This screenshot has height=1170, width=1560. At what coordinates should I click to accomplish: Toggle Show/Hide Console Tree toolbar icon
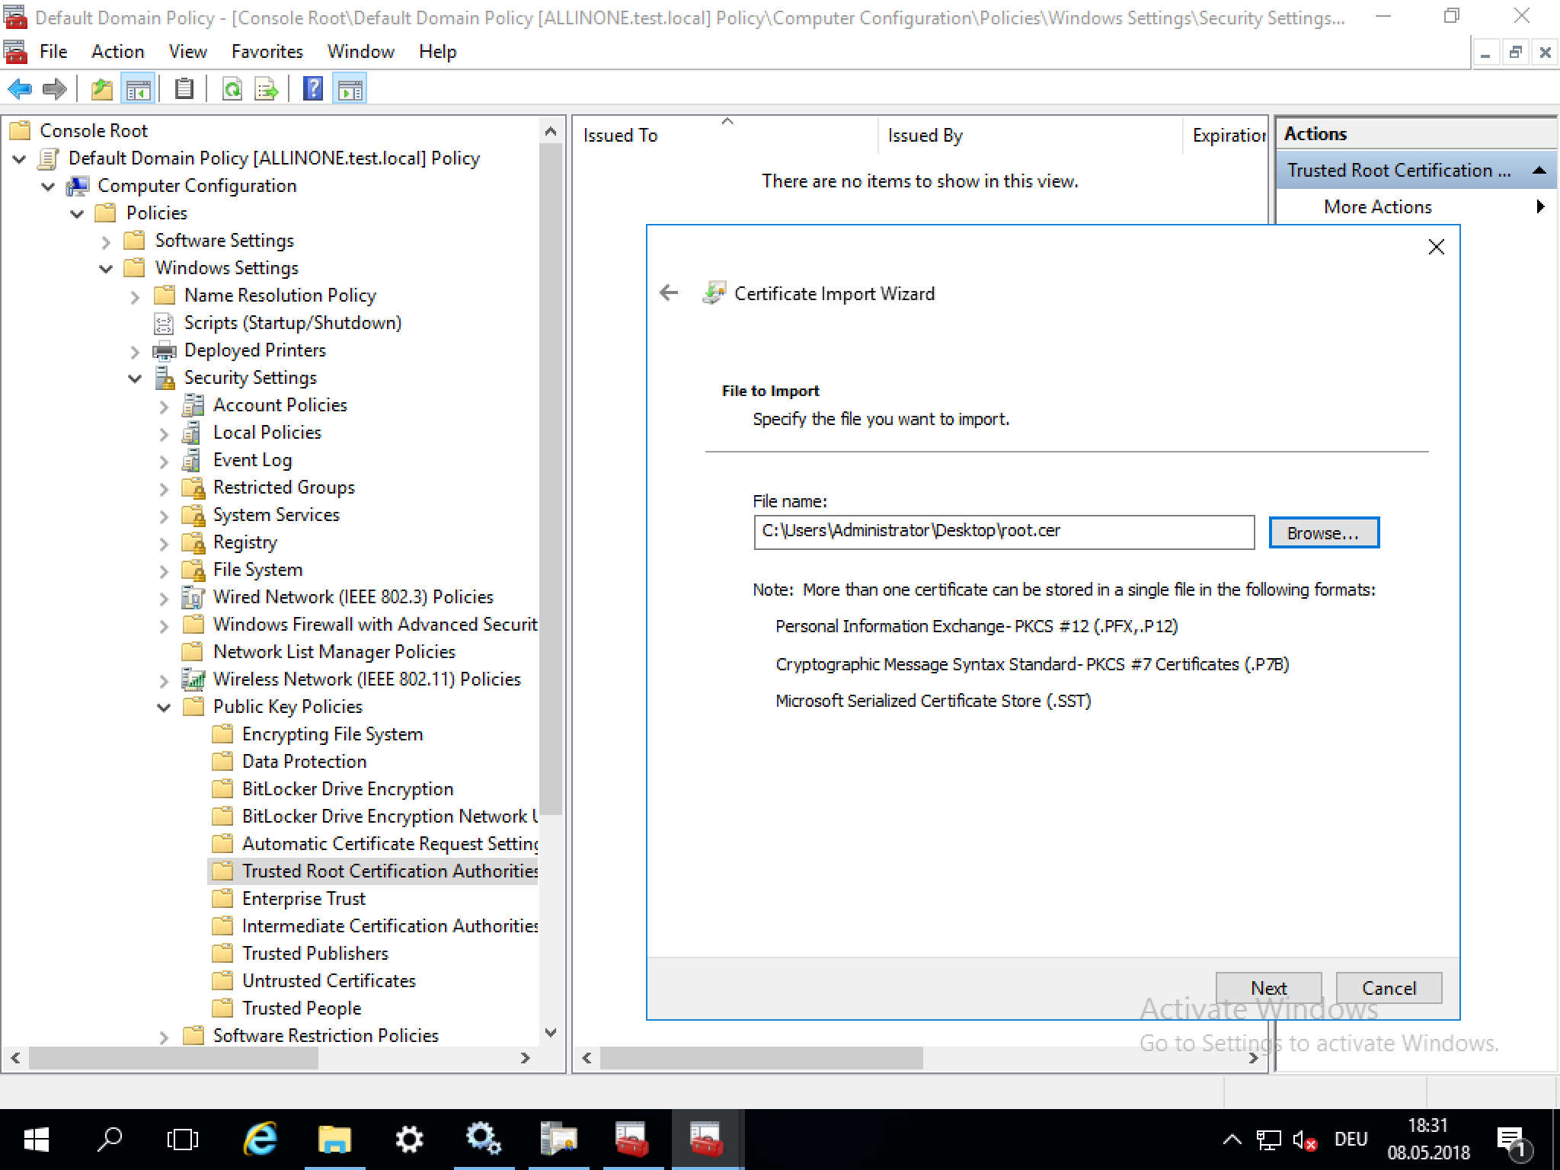(139, 90)
